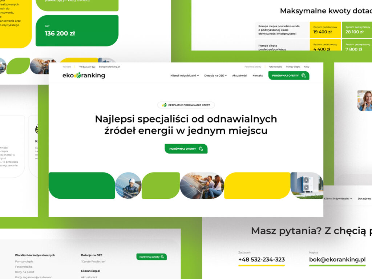The image size is (372, 279).
Task: Open the footer Kotły zagazowujące drewno link
Action: [34, 277]
